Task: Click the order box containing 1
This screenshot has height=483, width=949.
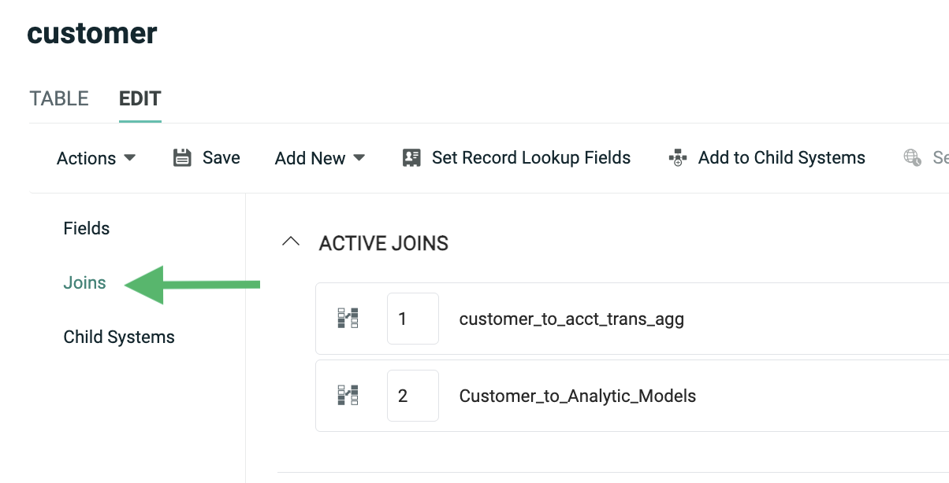Action: point(412,319)
